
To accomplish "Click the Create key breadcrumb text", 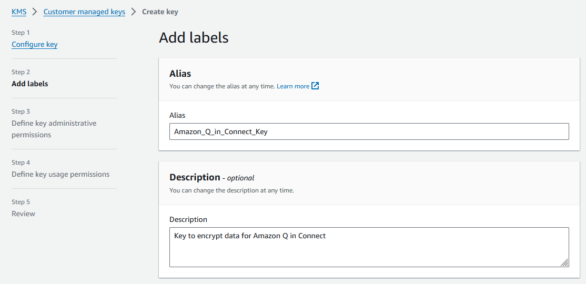I will coord(160,12).
